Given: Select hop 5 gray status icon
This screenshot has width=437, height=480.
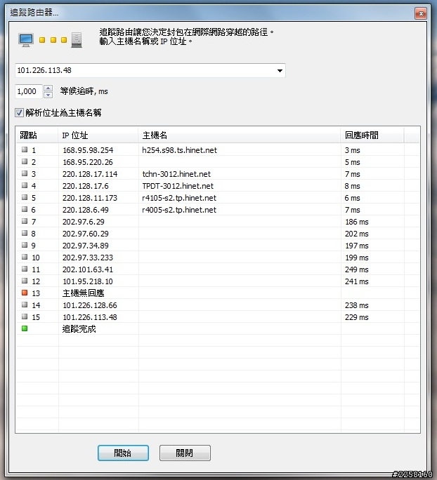Looking at the screenshot, I should point(25,197).
